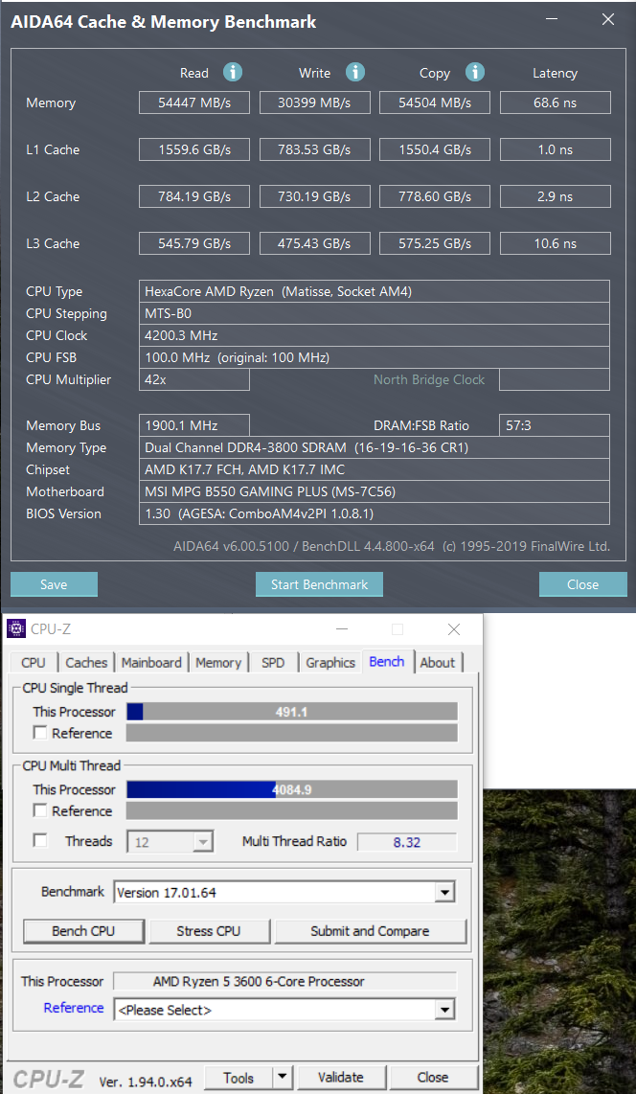Click the Write info icon in AIDA64

click(x=355, y=72)
